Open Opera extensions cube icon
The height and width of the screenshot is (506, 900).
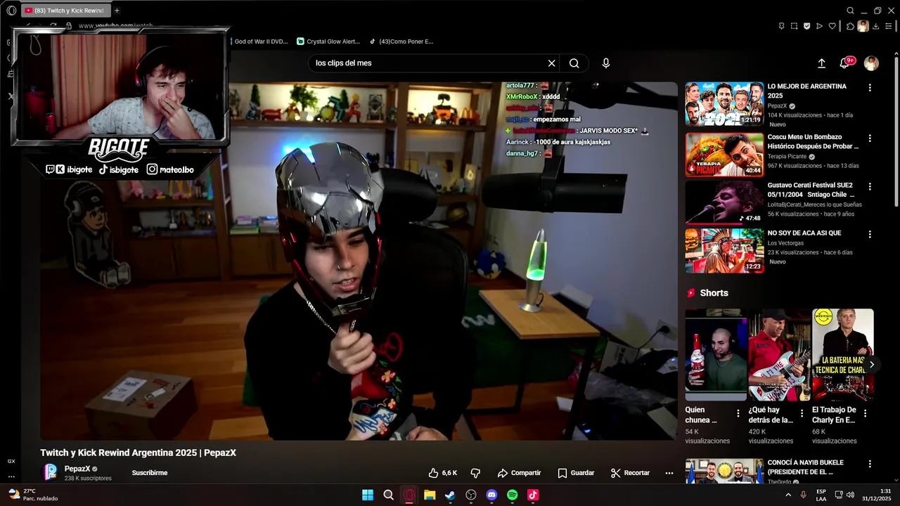(850, 26)
